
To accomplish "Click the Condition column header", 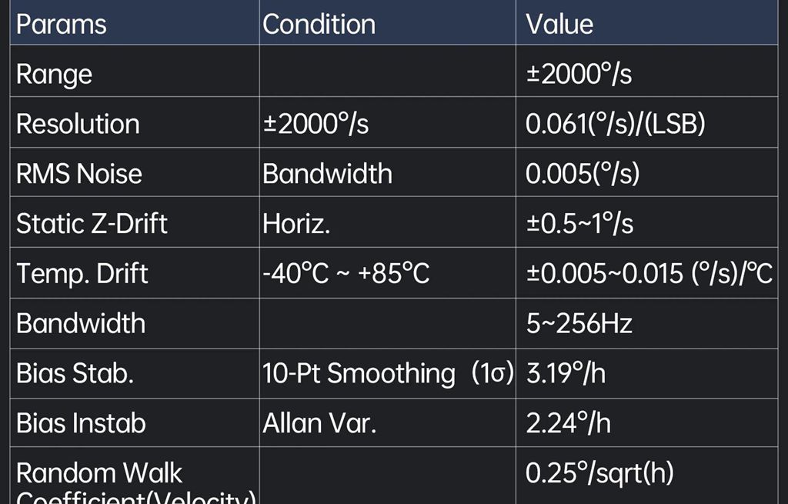I will coord(319,25).
